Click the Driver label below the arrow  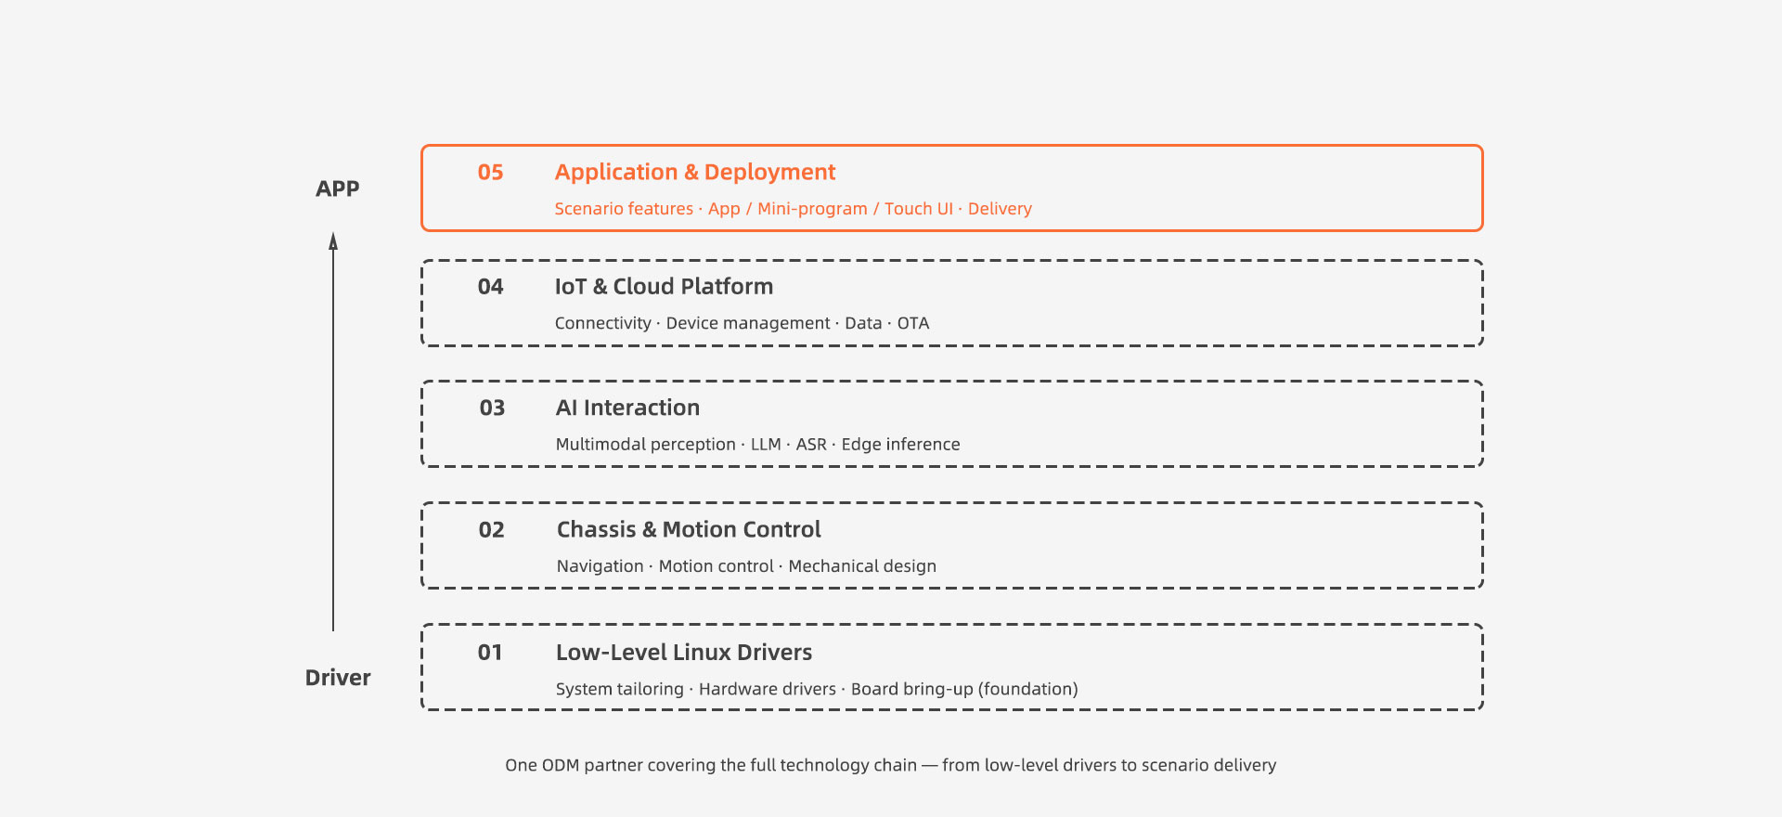(x=338, y=678)
